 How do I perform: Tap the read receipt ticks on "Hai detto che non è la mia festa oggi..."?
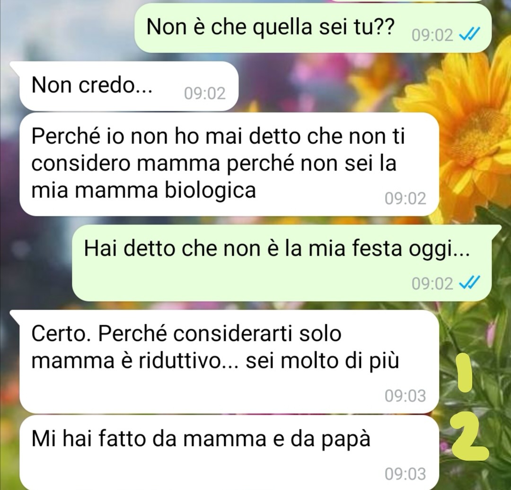click(469, 282)
